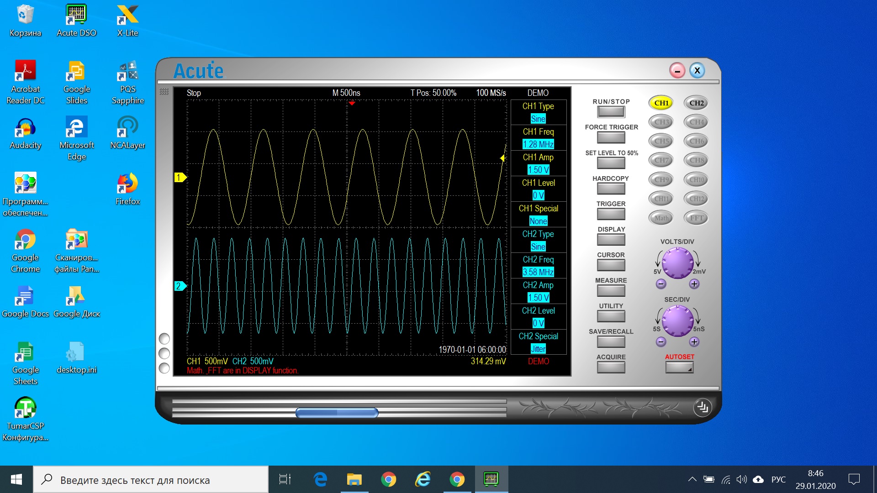Change CH2 Level 0 V value

coord(538,323)
